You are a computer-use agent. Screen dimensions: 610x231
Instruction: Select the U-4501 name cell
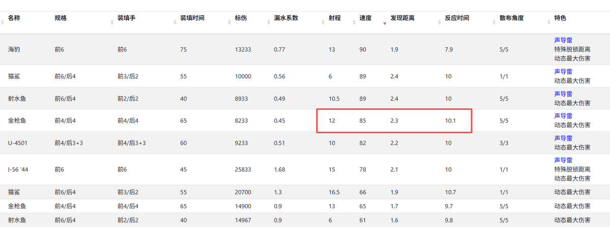tap(18, 143)
